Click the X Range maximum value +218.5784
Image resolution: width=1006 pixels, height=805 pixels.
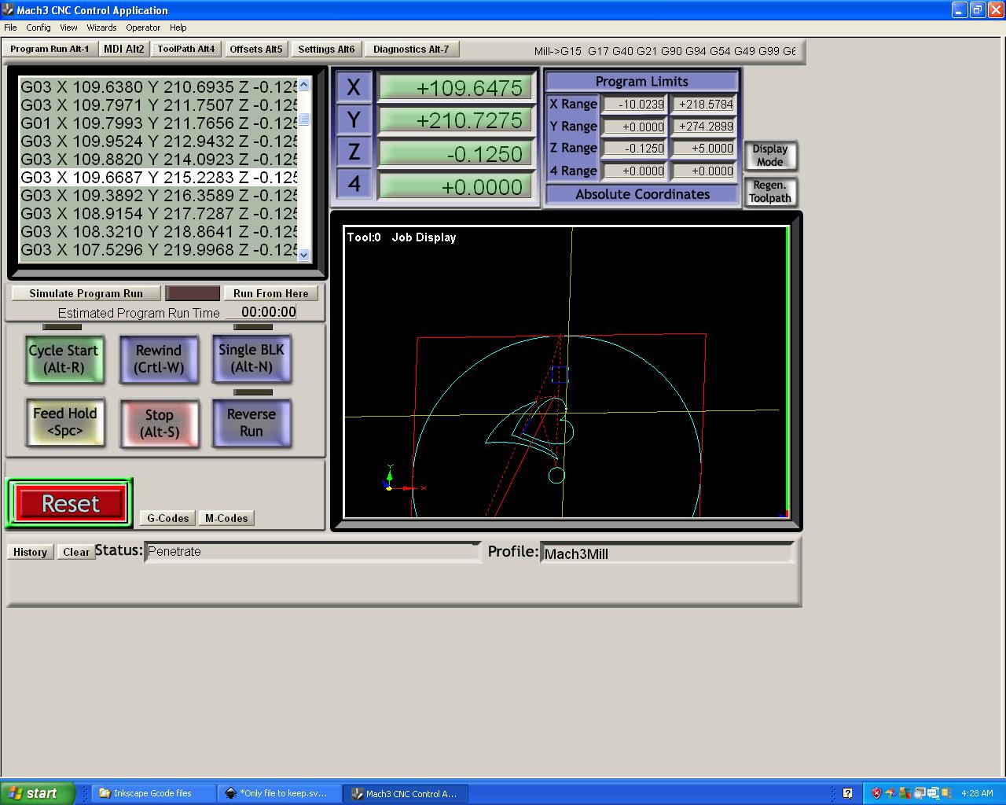[703, 104]
